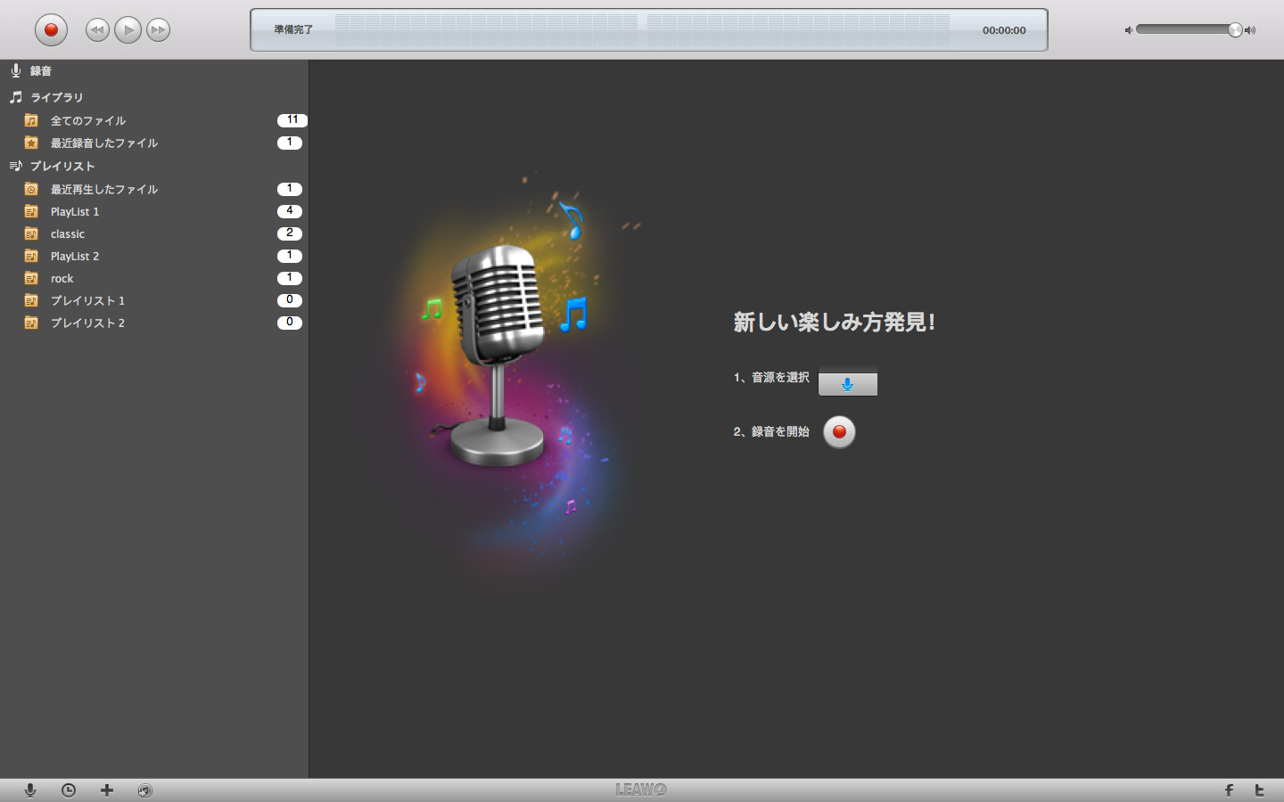Image resolution: width=1284 pixels, height=802 pixels.
Task: Open the clock scheduler icon in the bottom bar
Action: coord(69,790)
